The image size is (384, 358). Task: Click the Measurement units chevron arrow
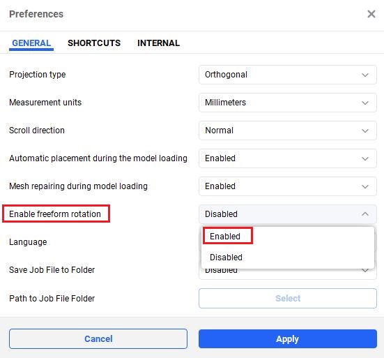pos(365,103)
